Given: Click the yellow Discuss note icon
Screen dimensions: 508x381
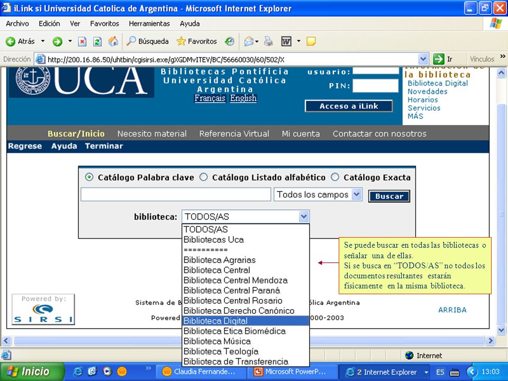Looking at the screenshot, I should tap(311, 41).
